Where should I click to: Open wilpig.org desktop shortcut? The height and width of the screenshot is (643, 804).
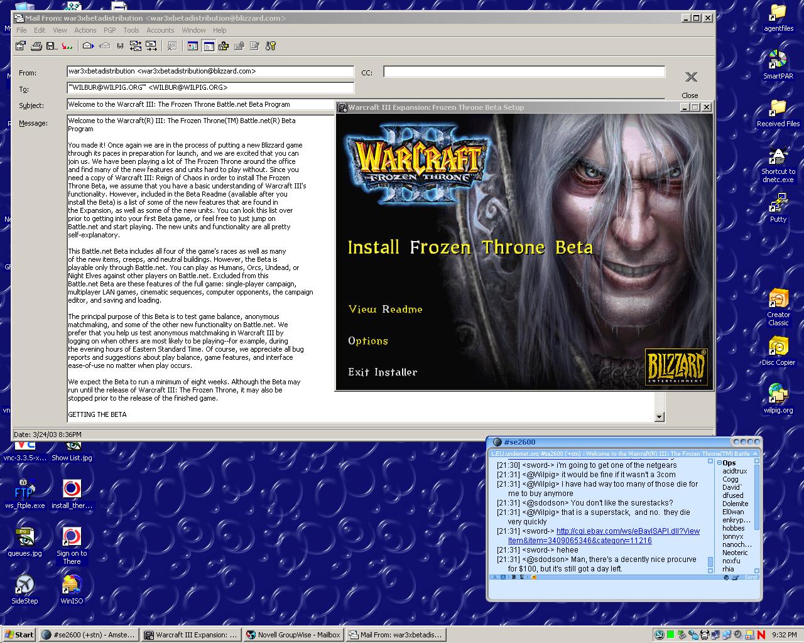(778, 399)
